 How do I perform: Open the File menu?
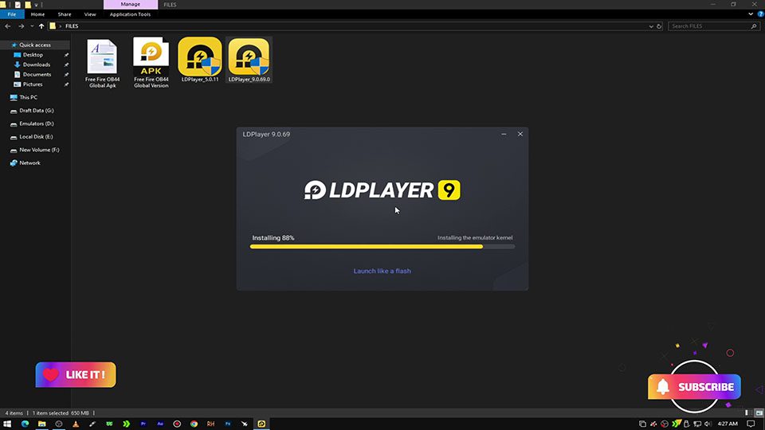coord(12,14)
